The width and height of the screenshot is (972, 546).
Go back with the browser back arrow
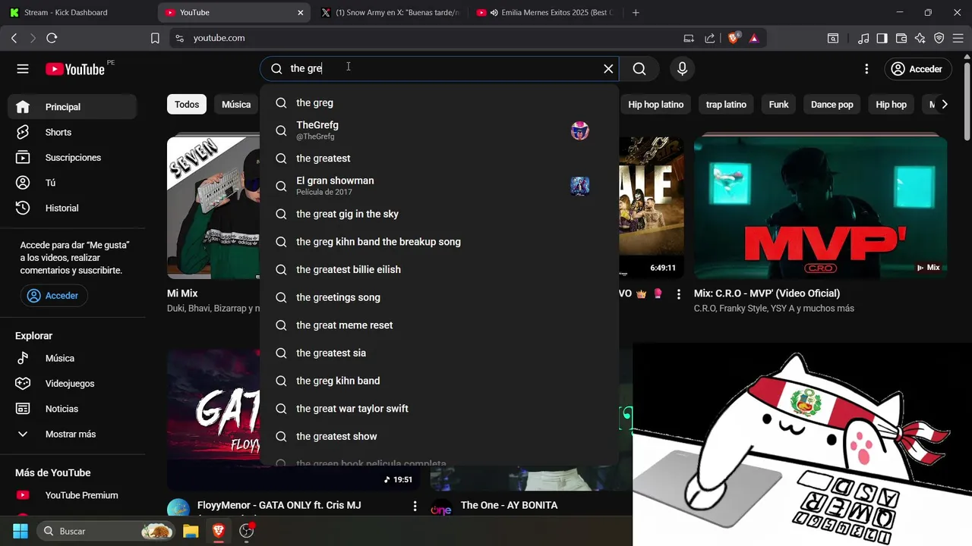(x=14, y=38)
